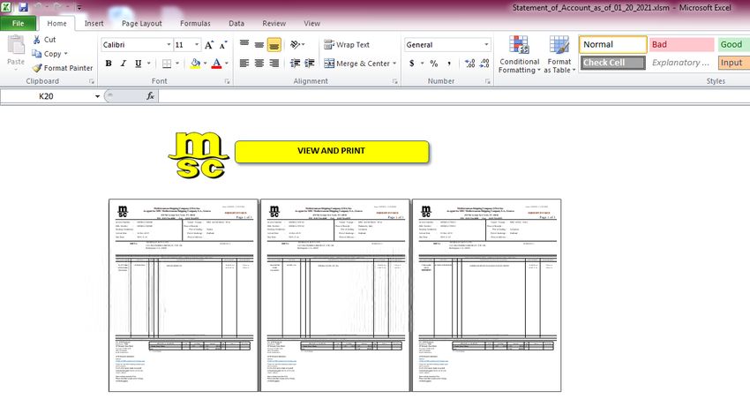
Task: Click Decrease Decimal icon
Action: (x=484, y=64)
